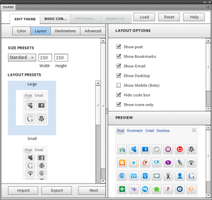This screenshot has height=200, width=212.
Task: Click the WordPress icon in Preview's top row
Action: (191, 150)
